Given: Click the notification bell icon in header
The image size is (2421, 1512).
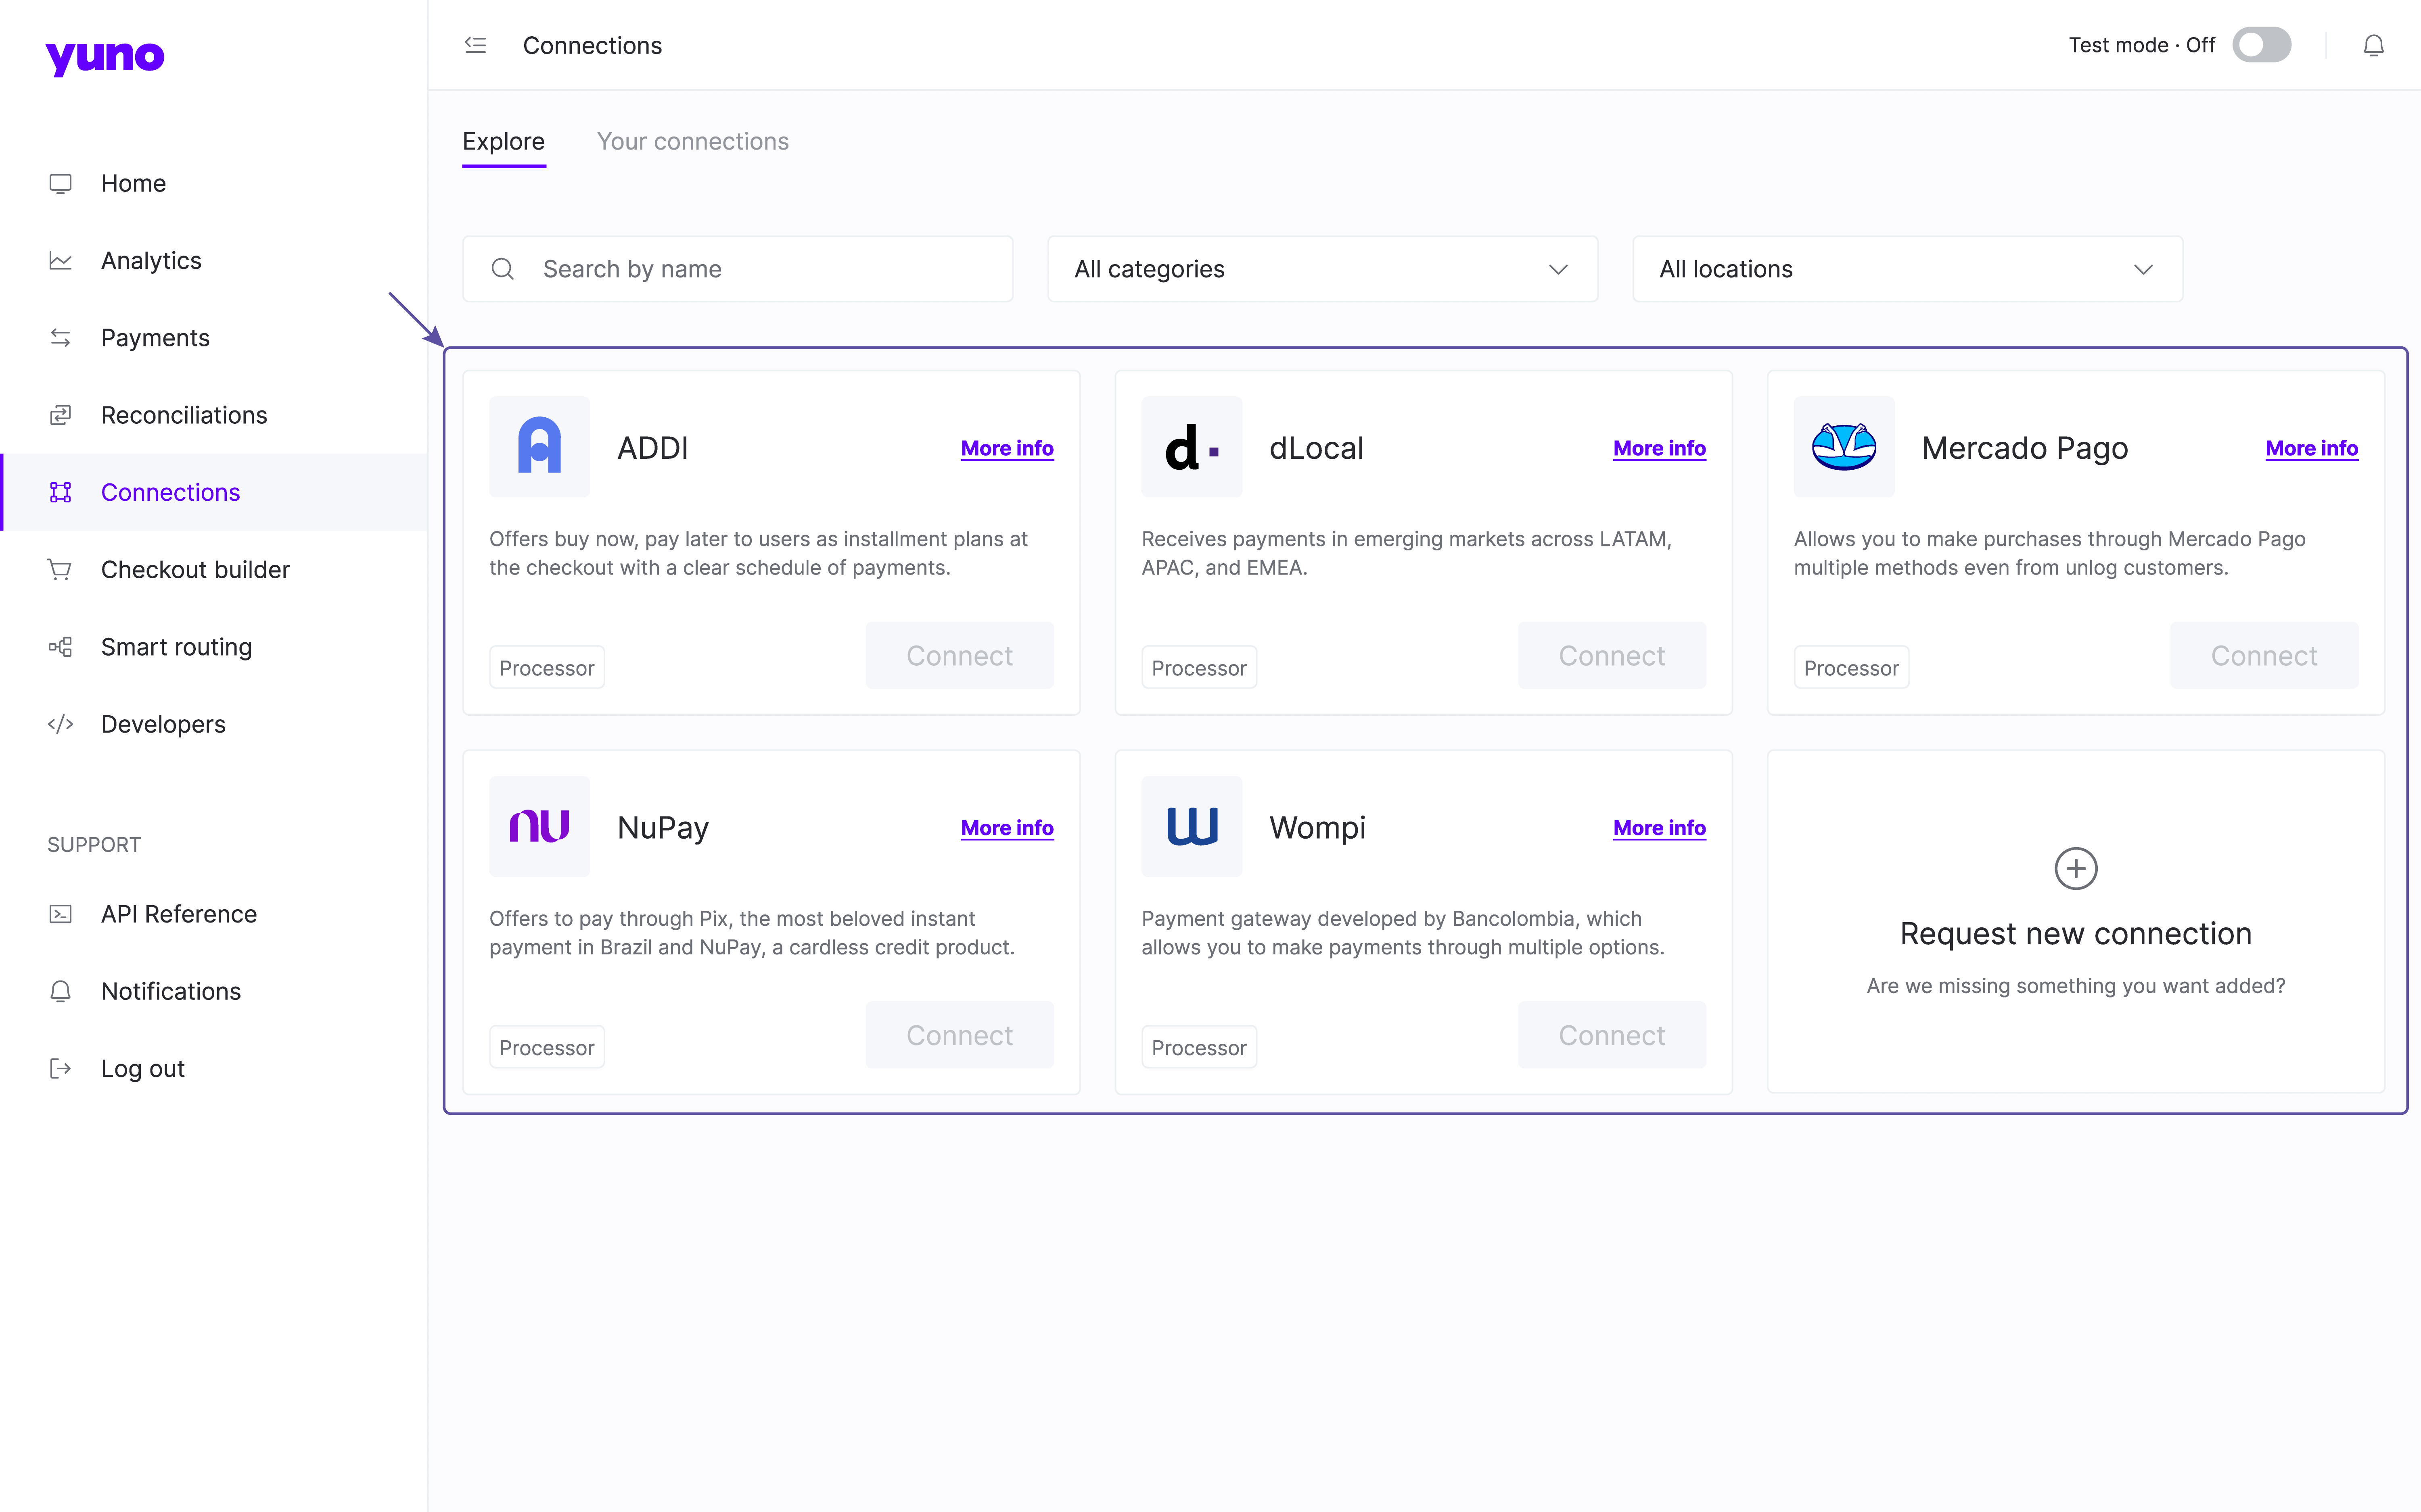Looking at the screenshot, I should coord(2373,46).
